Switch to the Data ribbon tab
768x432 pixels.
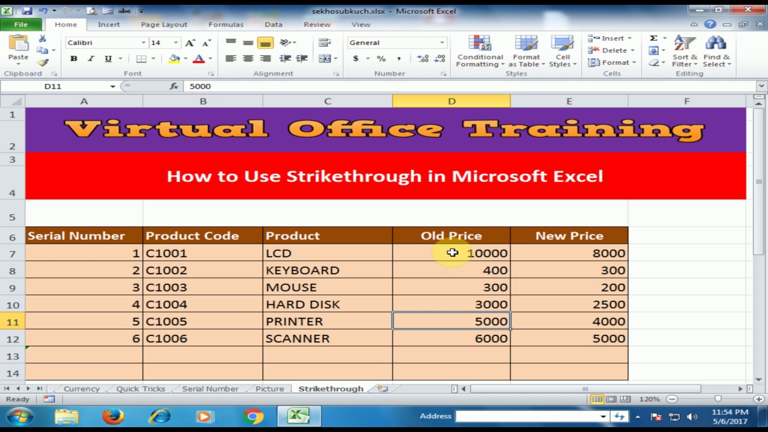tap(274, 25)
